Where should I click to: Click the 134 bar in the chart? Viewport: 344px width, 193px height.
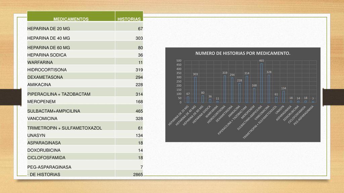pyautogui.click(x=284, y=97)
